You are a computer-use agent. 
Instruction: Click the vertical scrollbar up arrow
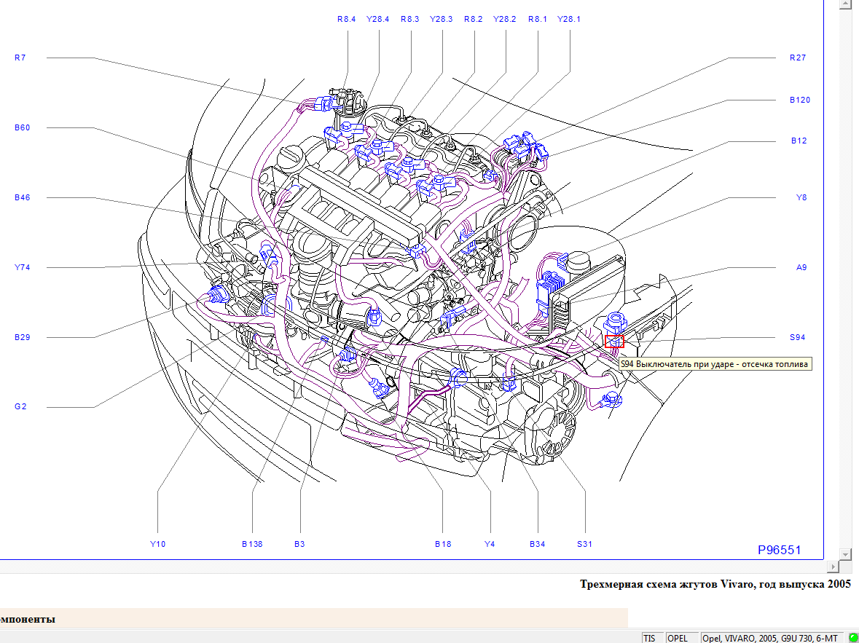pos(844,4)
